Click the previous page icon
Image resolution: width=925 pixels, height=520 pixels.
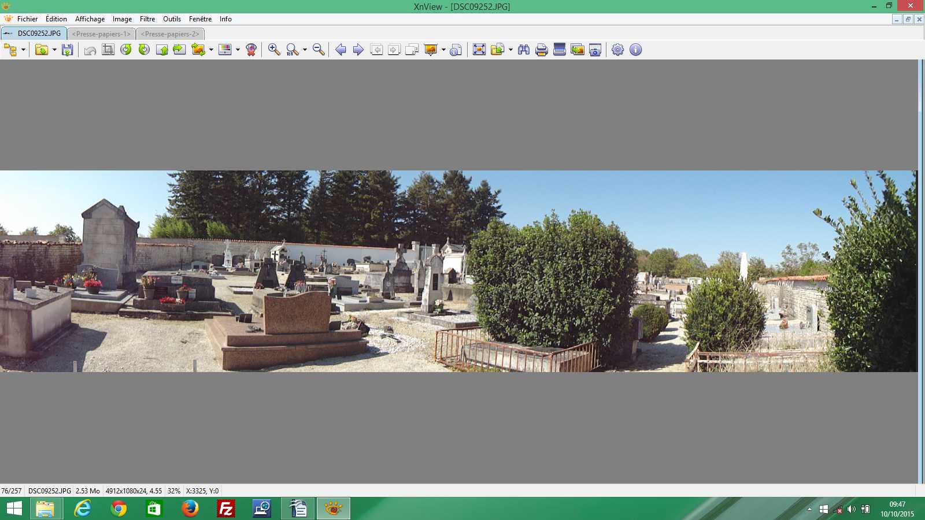376,50
